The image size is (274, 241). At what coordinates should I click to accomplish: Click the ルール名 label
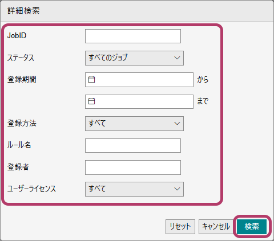coord(19,145)
